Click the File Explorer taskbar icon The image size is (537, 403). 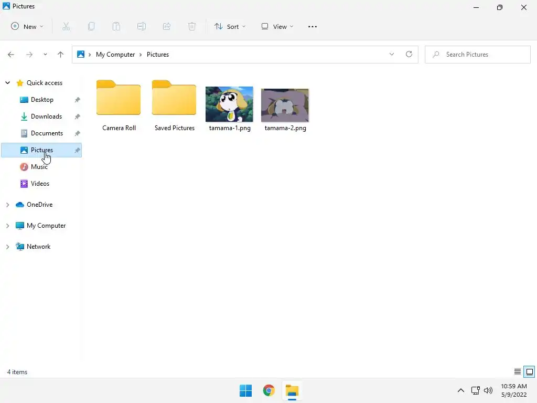(292, 390)
